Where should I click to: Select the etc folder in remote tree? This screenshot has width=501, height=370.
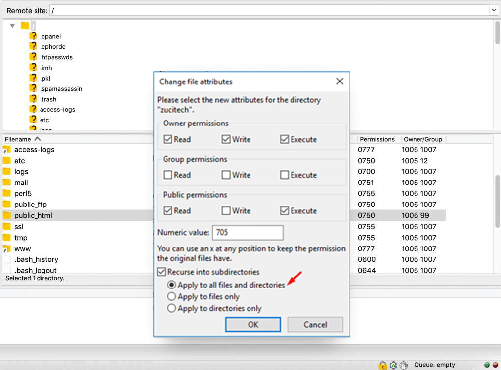(x=44, y=120)
